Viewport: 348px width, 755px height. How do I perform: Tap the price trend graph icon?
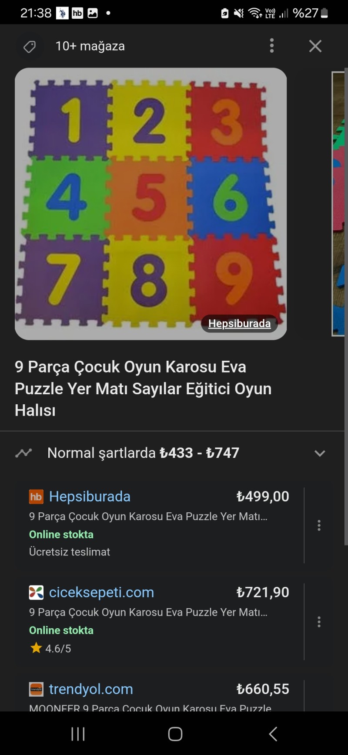pyautogui.click(x=23, y=453)
